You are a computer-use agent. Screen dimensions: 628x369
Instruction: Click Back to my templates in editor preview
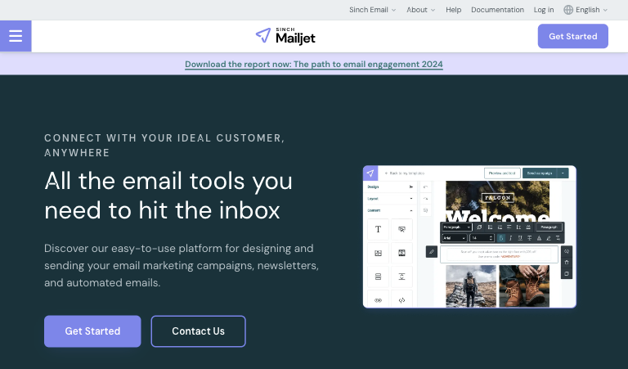pos(405,173)
